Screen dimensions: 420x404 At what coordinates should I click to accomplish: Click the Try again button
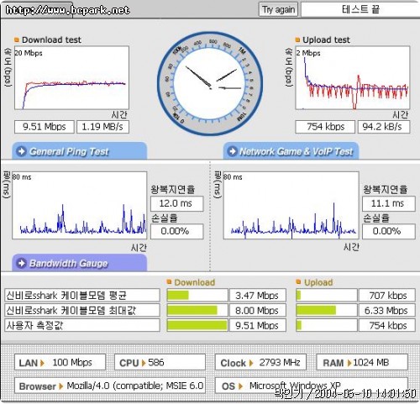278,10
